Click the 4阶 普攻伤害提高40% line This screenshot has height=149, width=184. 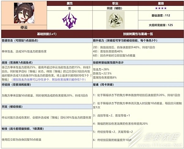coord(108,51)
